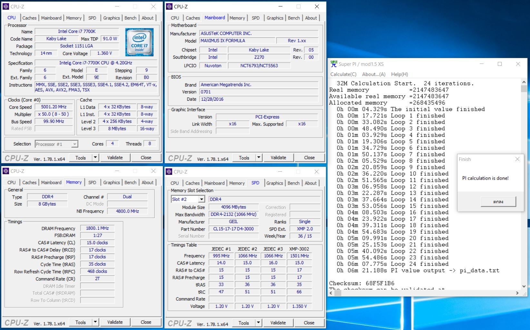Click CPU-Z app icon in Mainboard window titlebar

[169, 6]
